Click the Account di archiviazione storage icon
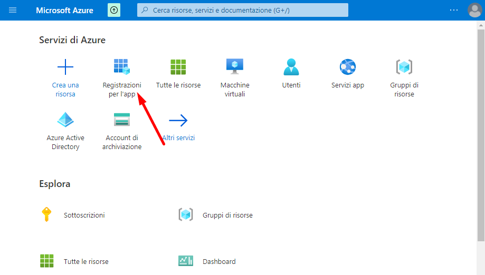This screenshot has width=485, height=275. (122, 120)
